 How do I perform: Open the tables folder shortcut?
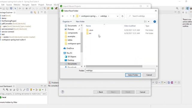click(70, 40)
